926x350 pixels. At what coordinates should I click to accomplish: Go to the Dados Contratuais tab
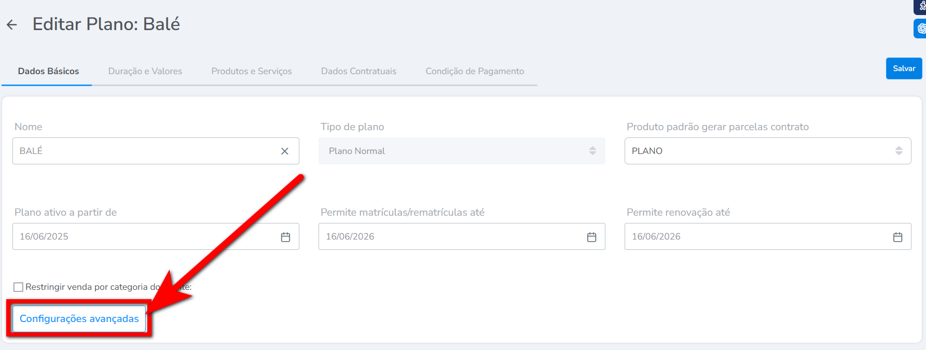[x=358, y=71]
